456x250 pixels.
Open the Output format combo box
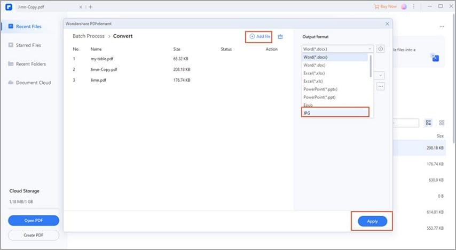coord(337,49)
